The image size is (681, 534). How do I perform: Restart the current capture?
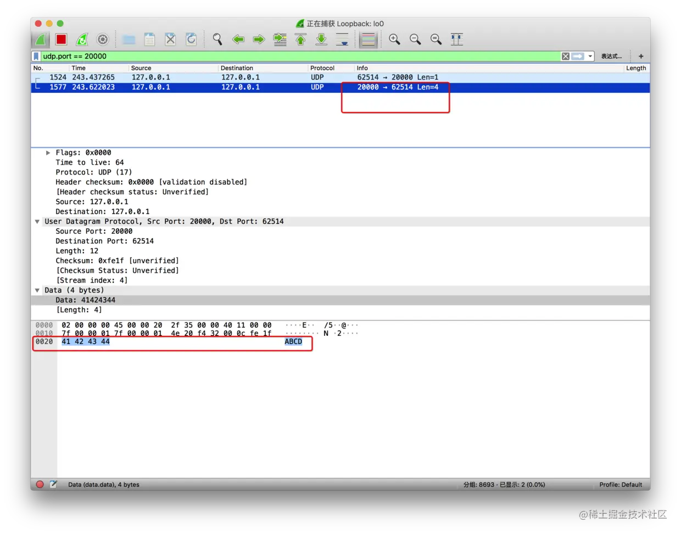click(x=82, y=40)
